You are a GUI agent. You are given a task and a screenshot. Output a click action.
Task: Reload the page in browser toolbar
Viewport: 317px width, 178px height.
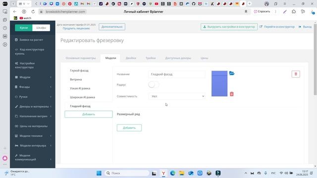(33, 12)
